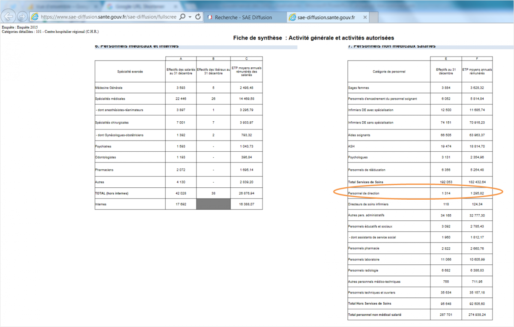The image size is (514, 327).
Task: Click the Fiche de synthèse page title
Action: point(314,38)
